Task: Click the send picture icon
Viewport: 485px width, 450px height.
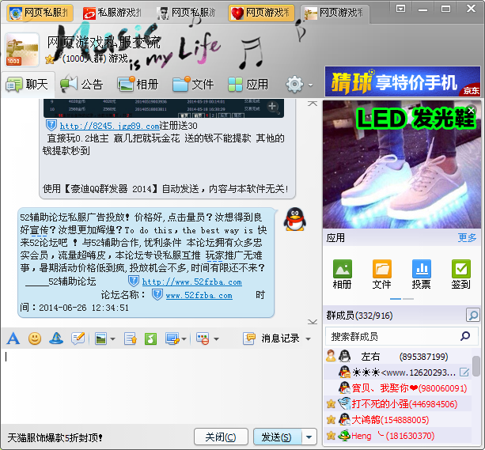Action: [x=100, y=338]
